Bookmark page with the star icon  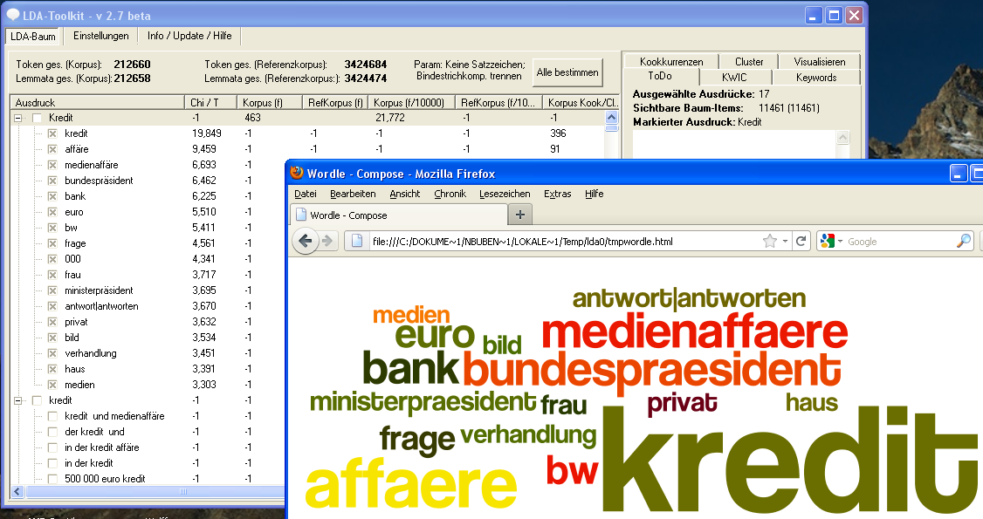pyautogui.click(x=769, y=241)
